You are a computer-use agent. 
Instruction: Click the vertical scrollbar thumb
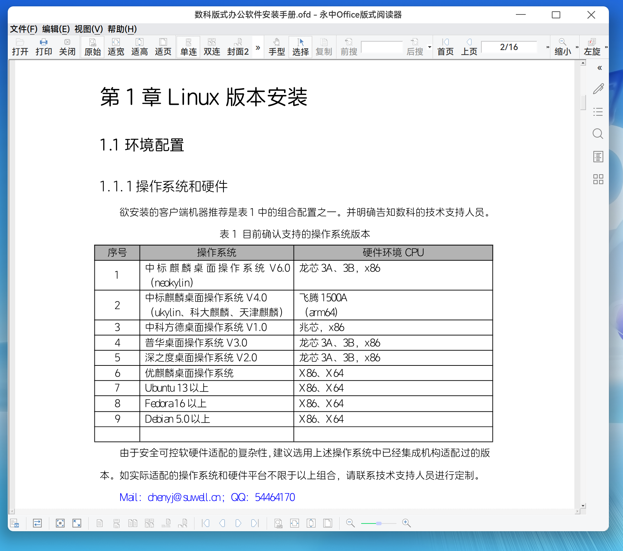pos(583,103)
